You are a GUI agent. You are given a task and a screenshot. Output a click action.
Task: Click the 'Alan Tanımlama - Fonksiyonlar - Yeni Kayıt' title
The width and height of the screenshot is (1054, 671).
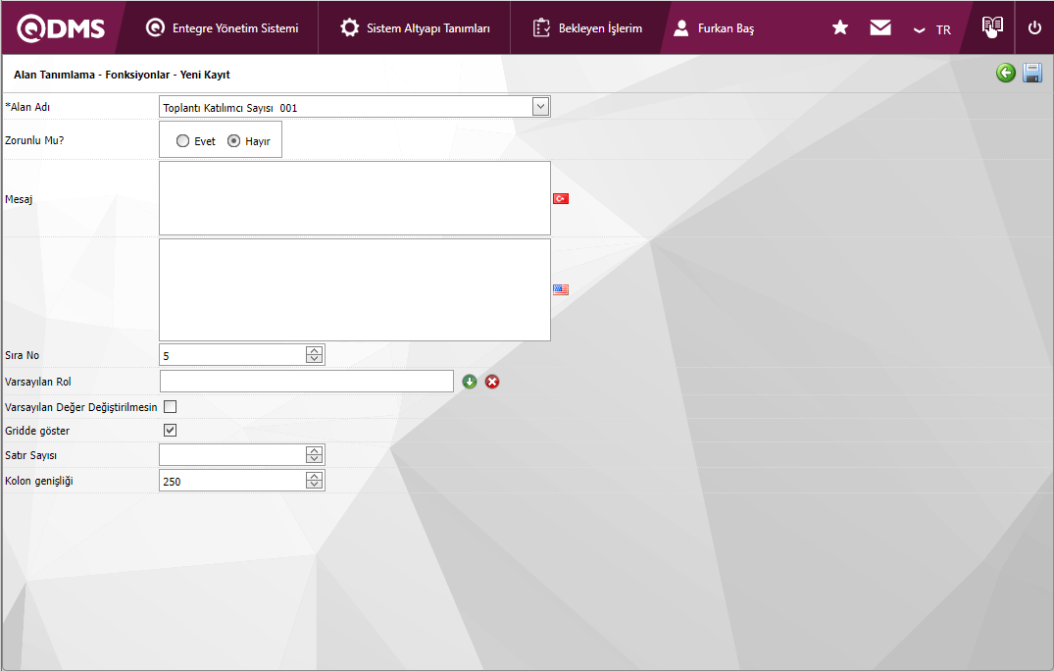click(122, 75)
